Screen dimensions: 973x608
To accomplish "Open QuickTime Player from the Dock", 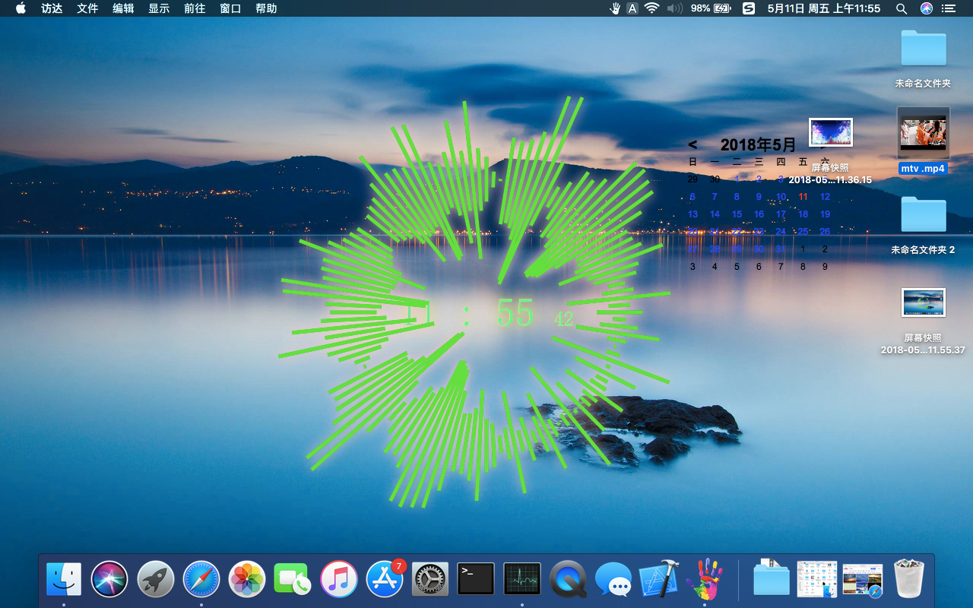I will tap(568, 580).
